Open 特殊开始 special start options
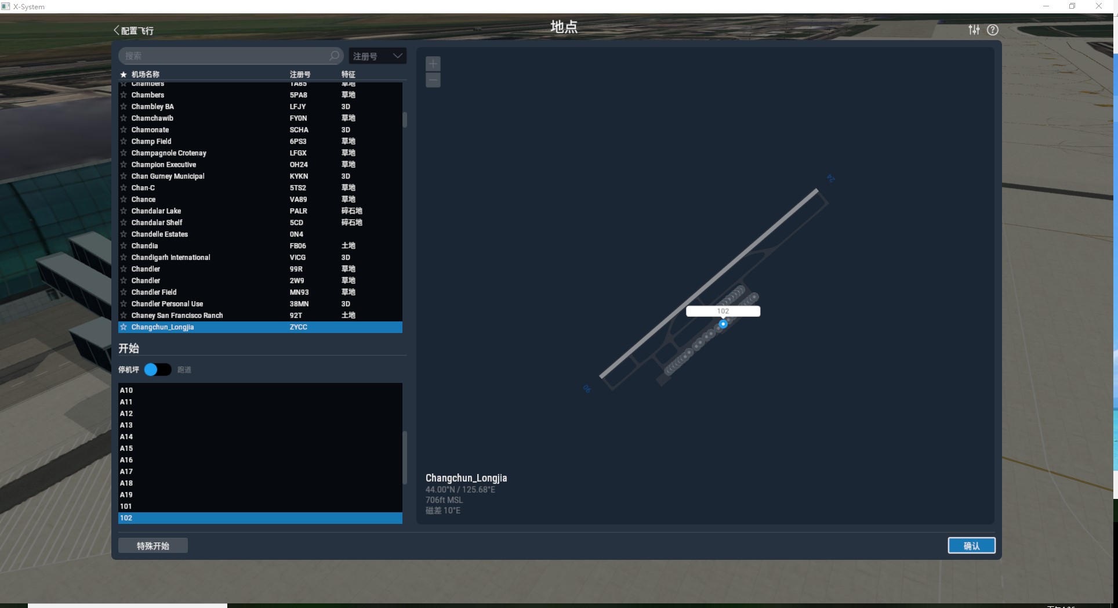The width and height of the screenshot is (1118, 608). click(x=153, y=546)
